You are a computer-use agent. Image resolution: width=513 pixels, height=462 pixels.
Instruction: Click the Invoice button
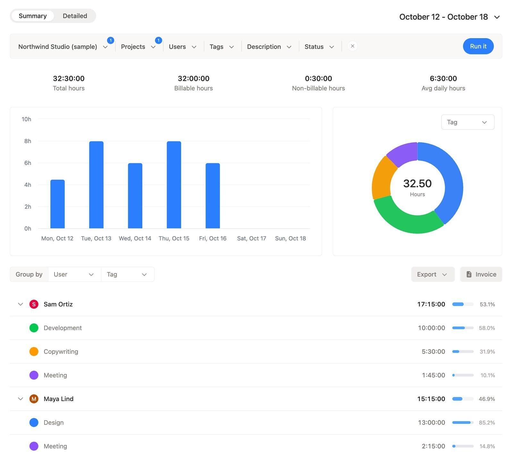click(x=481, y=274)
